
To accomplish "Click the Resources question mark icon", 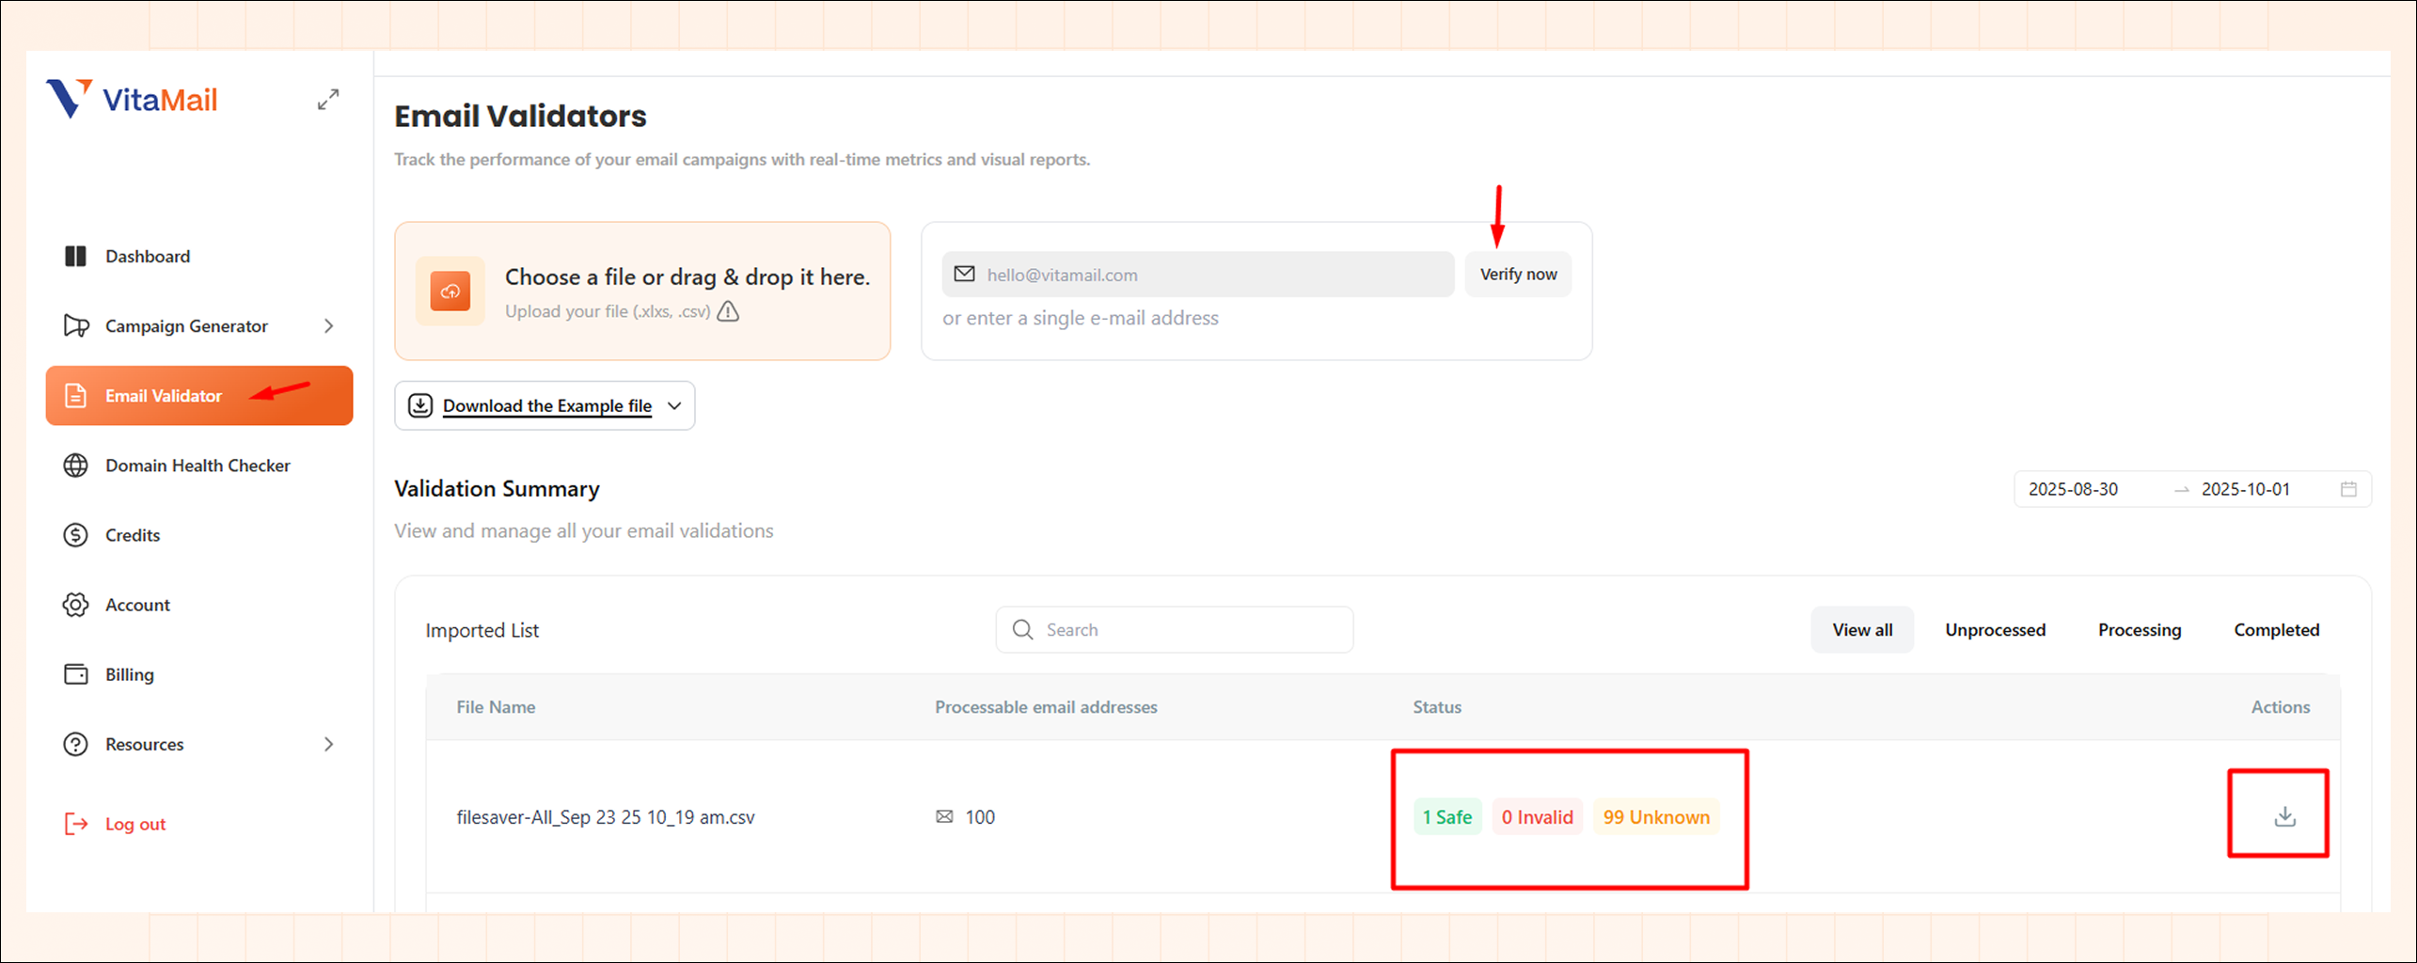I will click(x=75, y=744).
